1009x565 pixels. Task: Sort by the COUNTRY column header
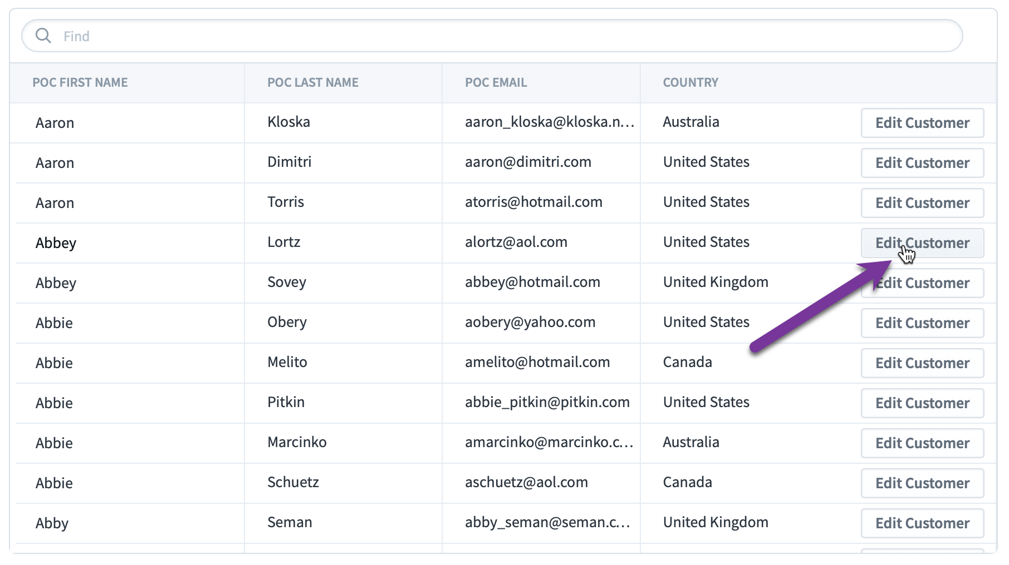(x=690, y=82)
